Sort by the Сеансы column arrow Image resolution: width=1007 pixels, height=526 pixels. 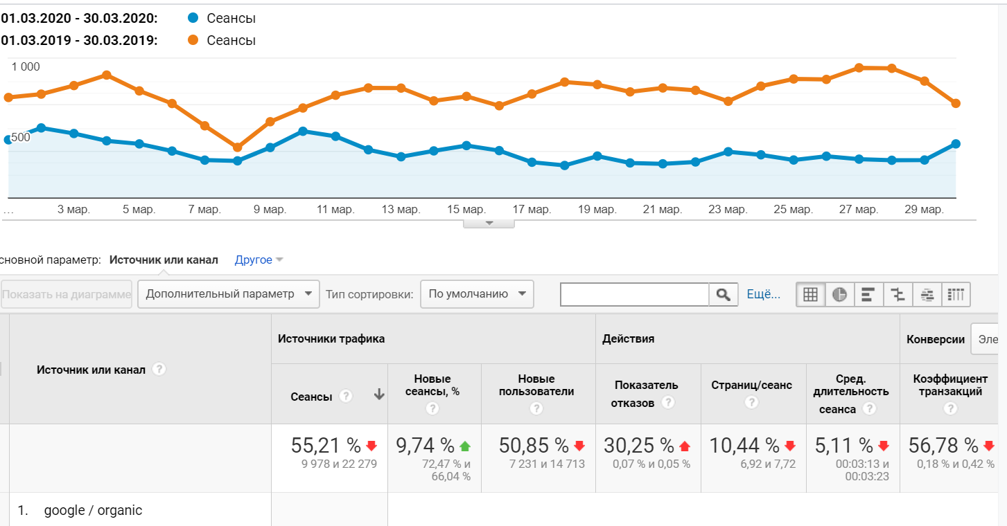(379, 395)
